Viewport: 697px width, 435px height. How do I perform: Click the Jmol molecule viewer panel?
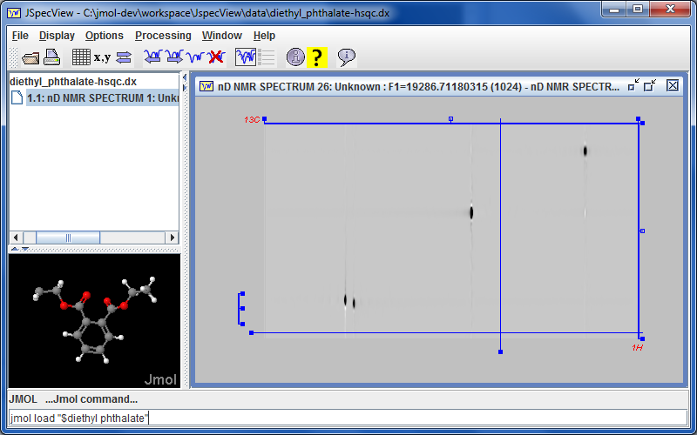click(94, 320)
